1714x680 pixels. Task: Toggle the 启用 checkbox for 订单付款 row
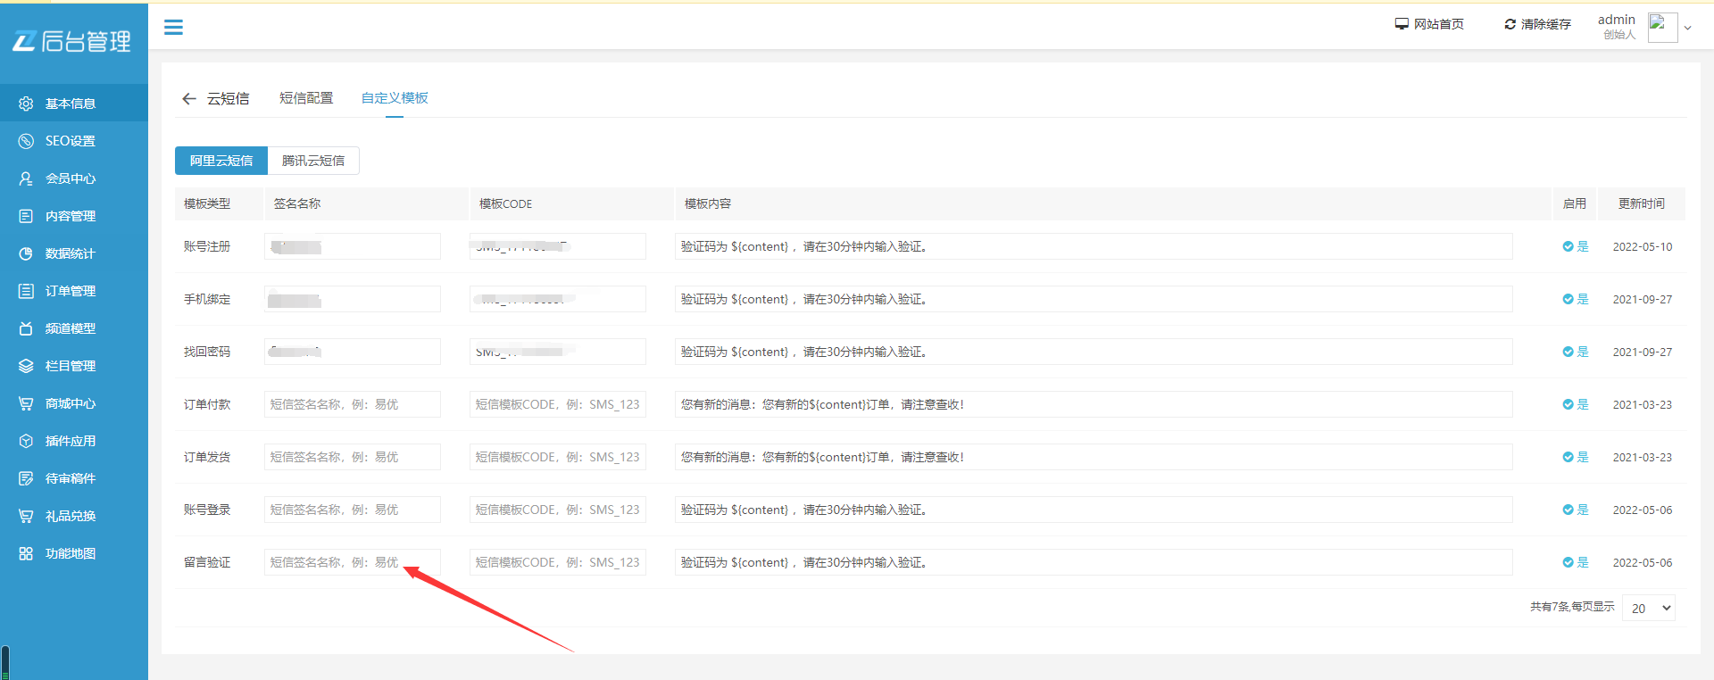tap(1568, 404)
